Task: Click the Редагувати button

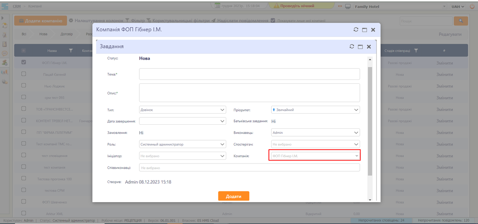Action: (x=450, y=35)
